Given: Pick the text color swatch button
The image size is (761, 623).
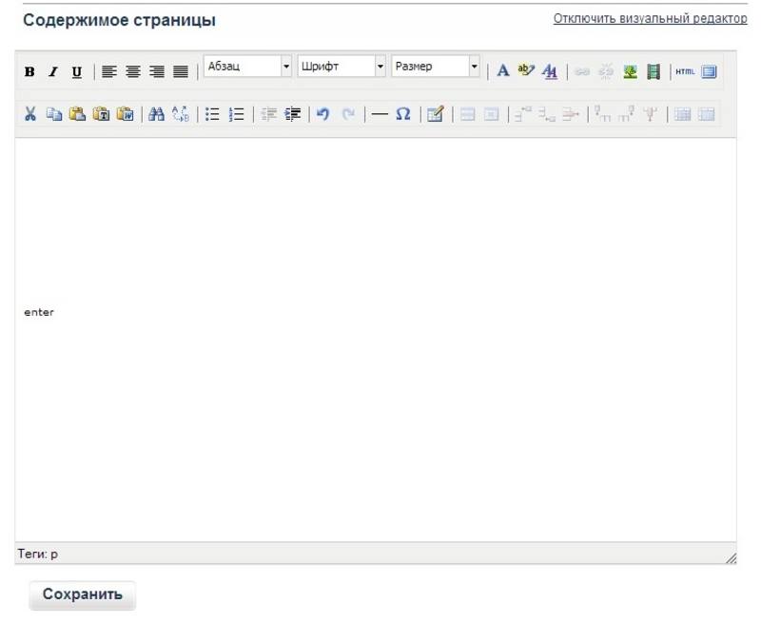Looking at the screenshot, I should point(503,71).
